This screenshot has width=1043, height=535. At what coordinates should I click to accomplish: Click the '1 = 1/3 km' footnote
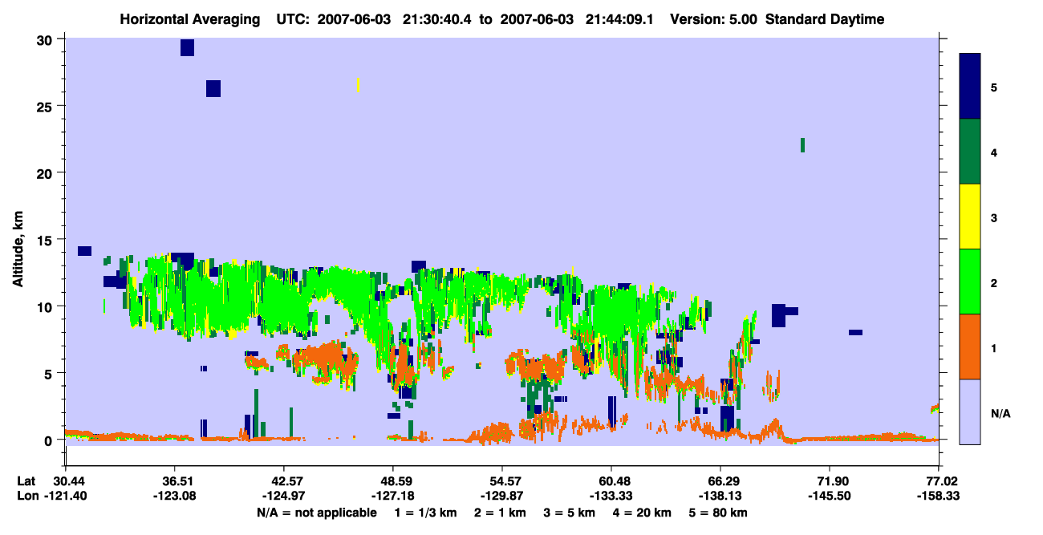[424, 513]
